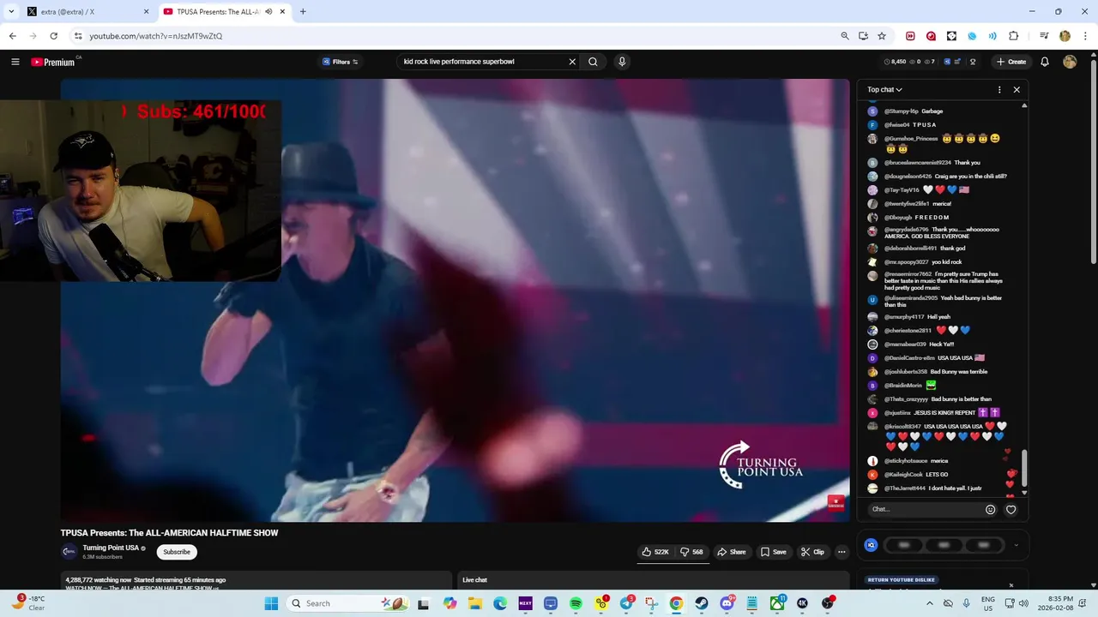Image resolution: width=1098 pixels, height=617 pixels.
Task: Install app icon in address bar
Action: click(x=863, y=36)
